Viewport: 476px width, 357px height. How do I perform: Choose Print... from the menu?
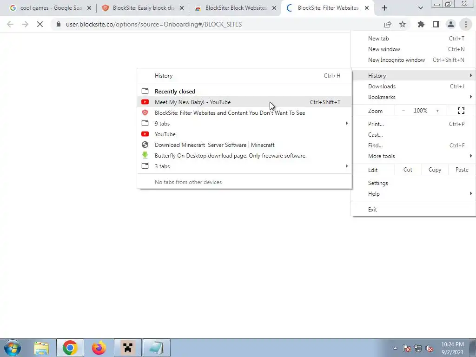tap(413, 124)
